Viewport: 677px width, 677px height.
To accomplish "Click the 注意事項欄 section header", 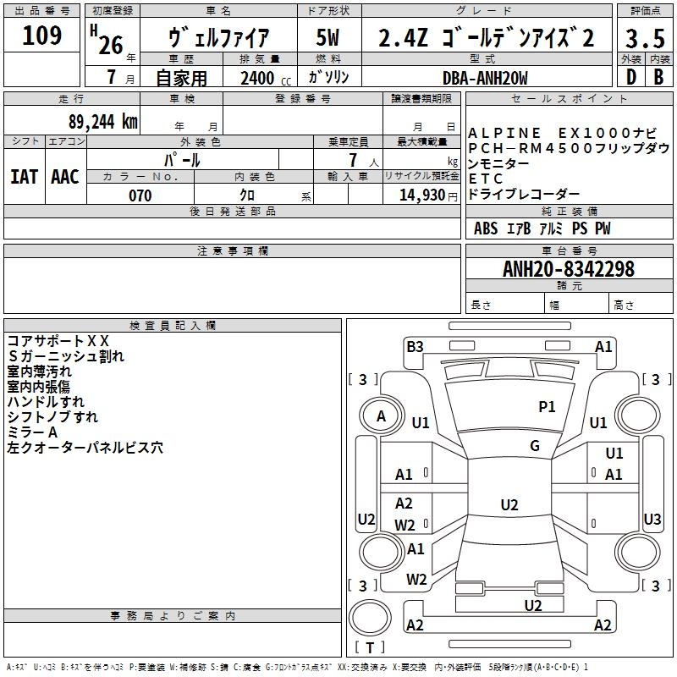I will click(232, 250).
